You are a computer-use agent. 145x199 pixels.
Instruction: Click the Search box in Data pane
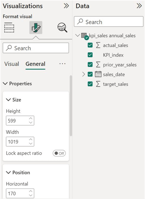(x=109, y=21)
